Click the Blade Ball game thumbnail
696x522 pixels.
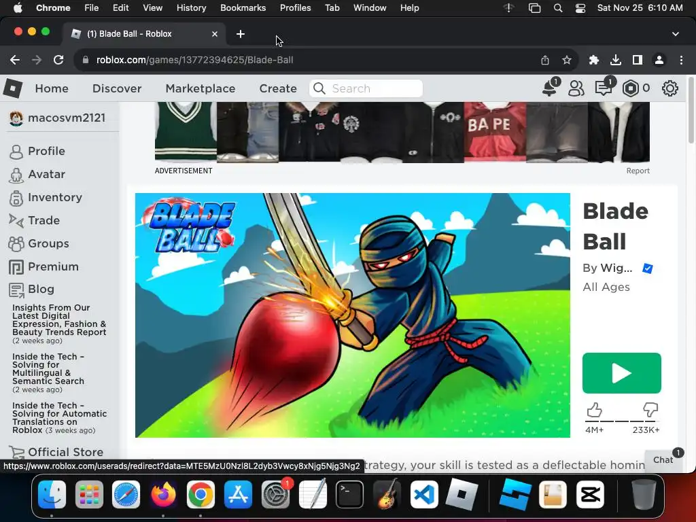coord(353,315)
